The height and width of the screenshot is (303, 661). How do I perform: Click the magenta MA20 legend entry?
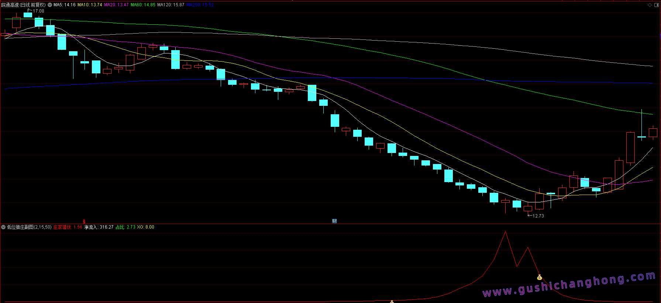tap(116, 5)
